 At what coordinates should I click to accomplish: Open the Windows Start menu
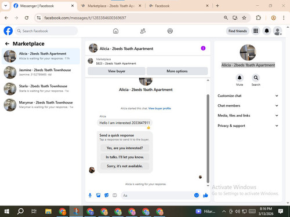point(7,211)
